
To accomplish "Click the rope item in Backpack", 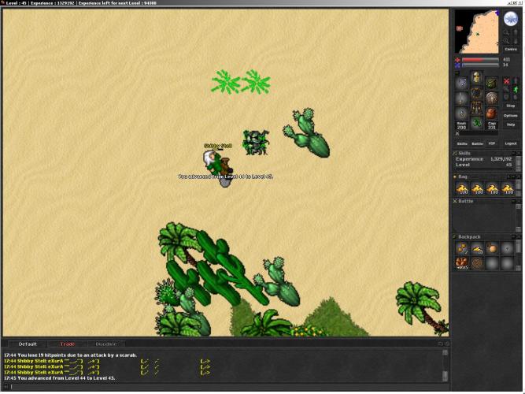I will 477,262.
